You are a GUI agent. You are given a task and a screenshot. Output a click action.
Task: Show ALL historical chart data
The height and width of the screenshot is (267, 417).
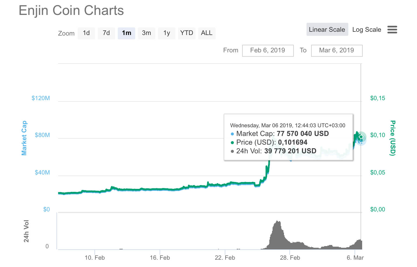(x=207, y=33)
